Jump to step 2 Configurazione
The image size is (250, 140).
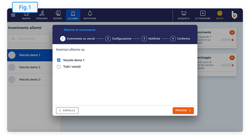[118, 39]
